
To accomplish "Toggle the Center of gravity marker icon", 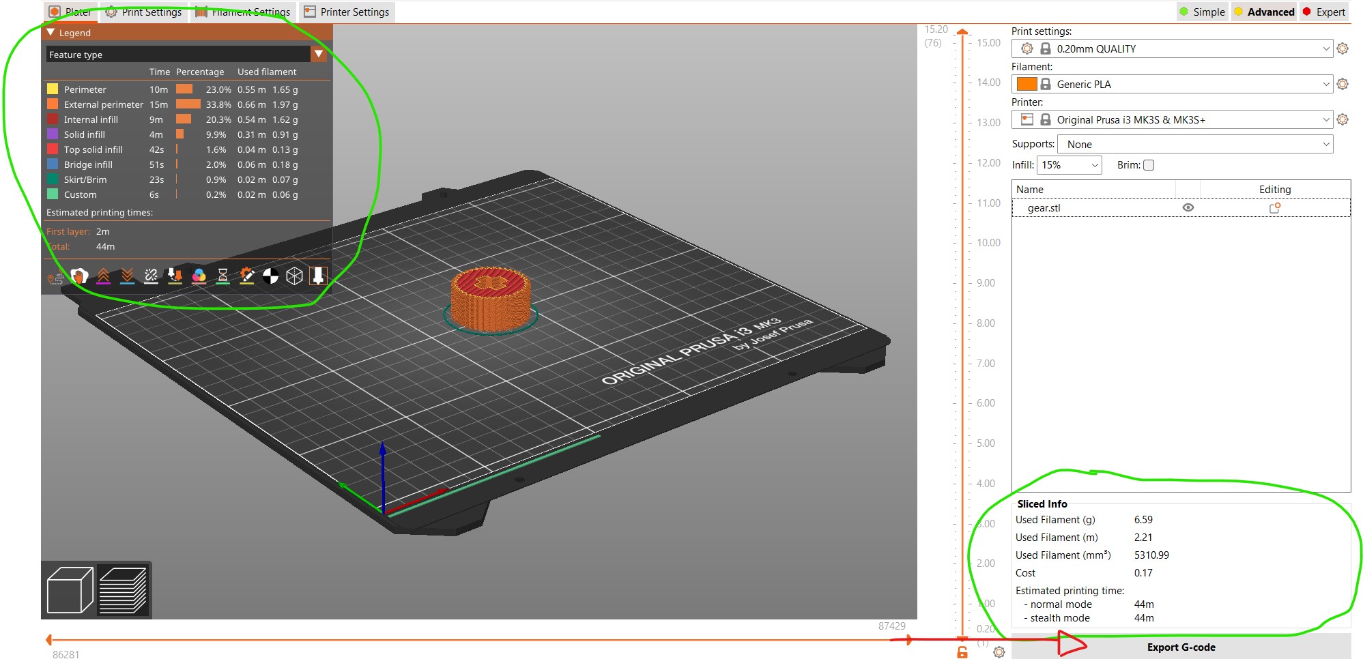I will 270,276.
